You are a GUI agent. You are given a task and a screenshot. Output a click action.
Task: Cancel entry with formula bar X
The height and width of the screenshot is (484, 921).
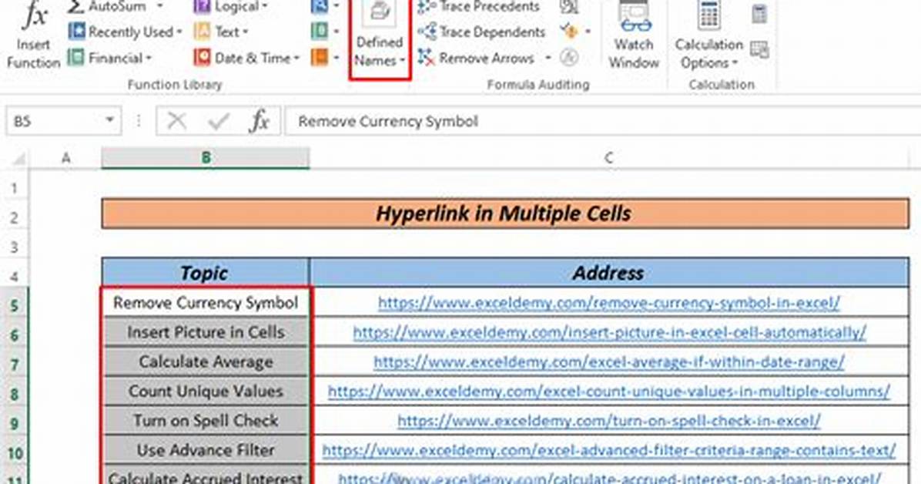176,121
